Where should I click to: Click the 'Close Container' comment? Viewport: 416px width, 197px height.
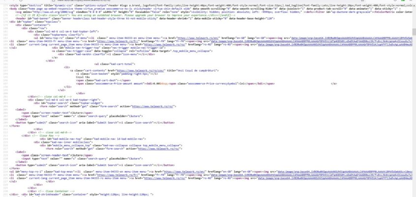coord(56,191)
